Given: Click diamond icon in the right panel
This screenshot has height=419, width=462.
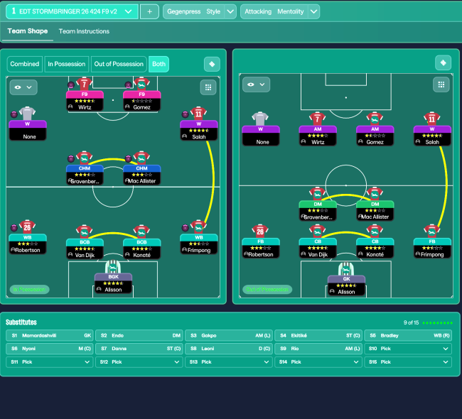Looking at the screenshot, I should [443, 62].
